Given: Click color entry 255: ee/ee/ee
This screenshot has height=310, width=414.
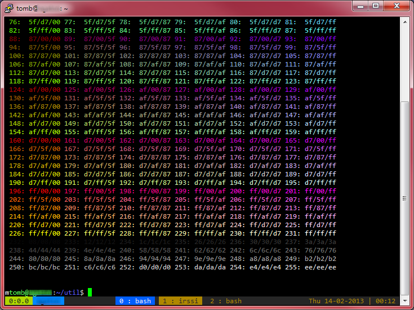Looking at the screenshot, I should pos(310,267).
